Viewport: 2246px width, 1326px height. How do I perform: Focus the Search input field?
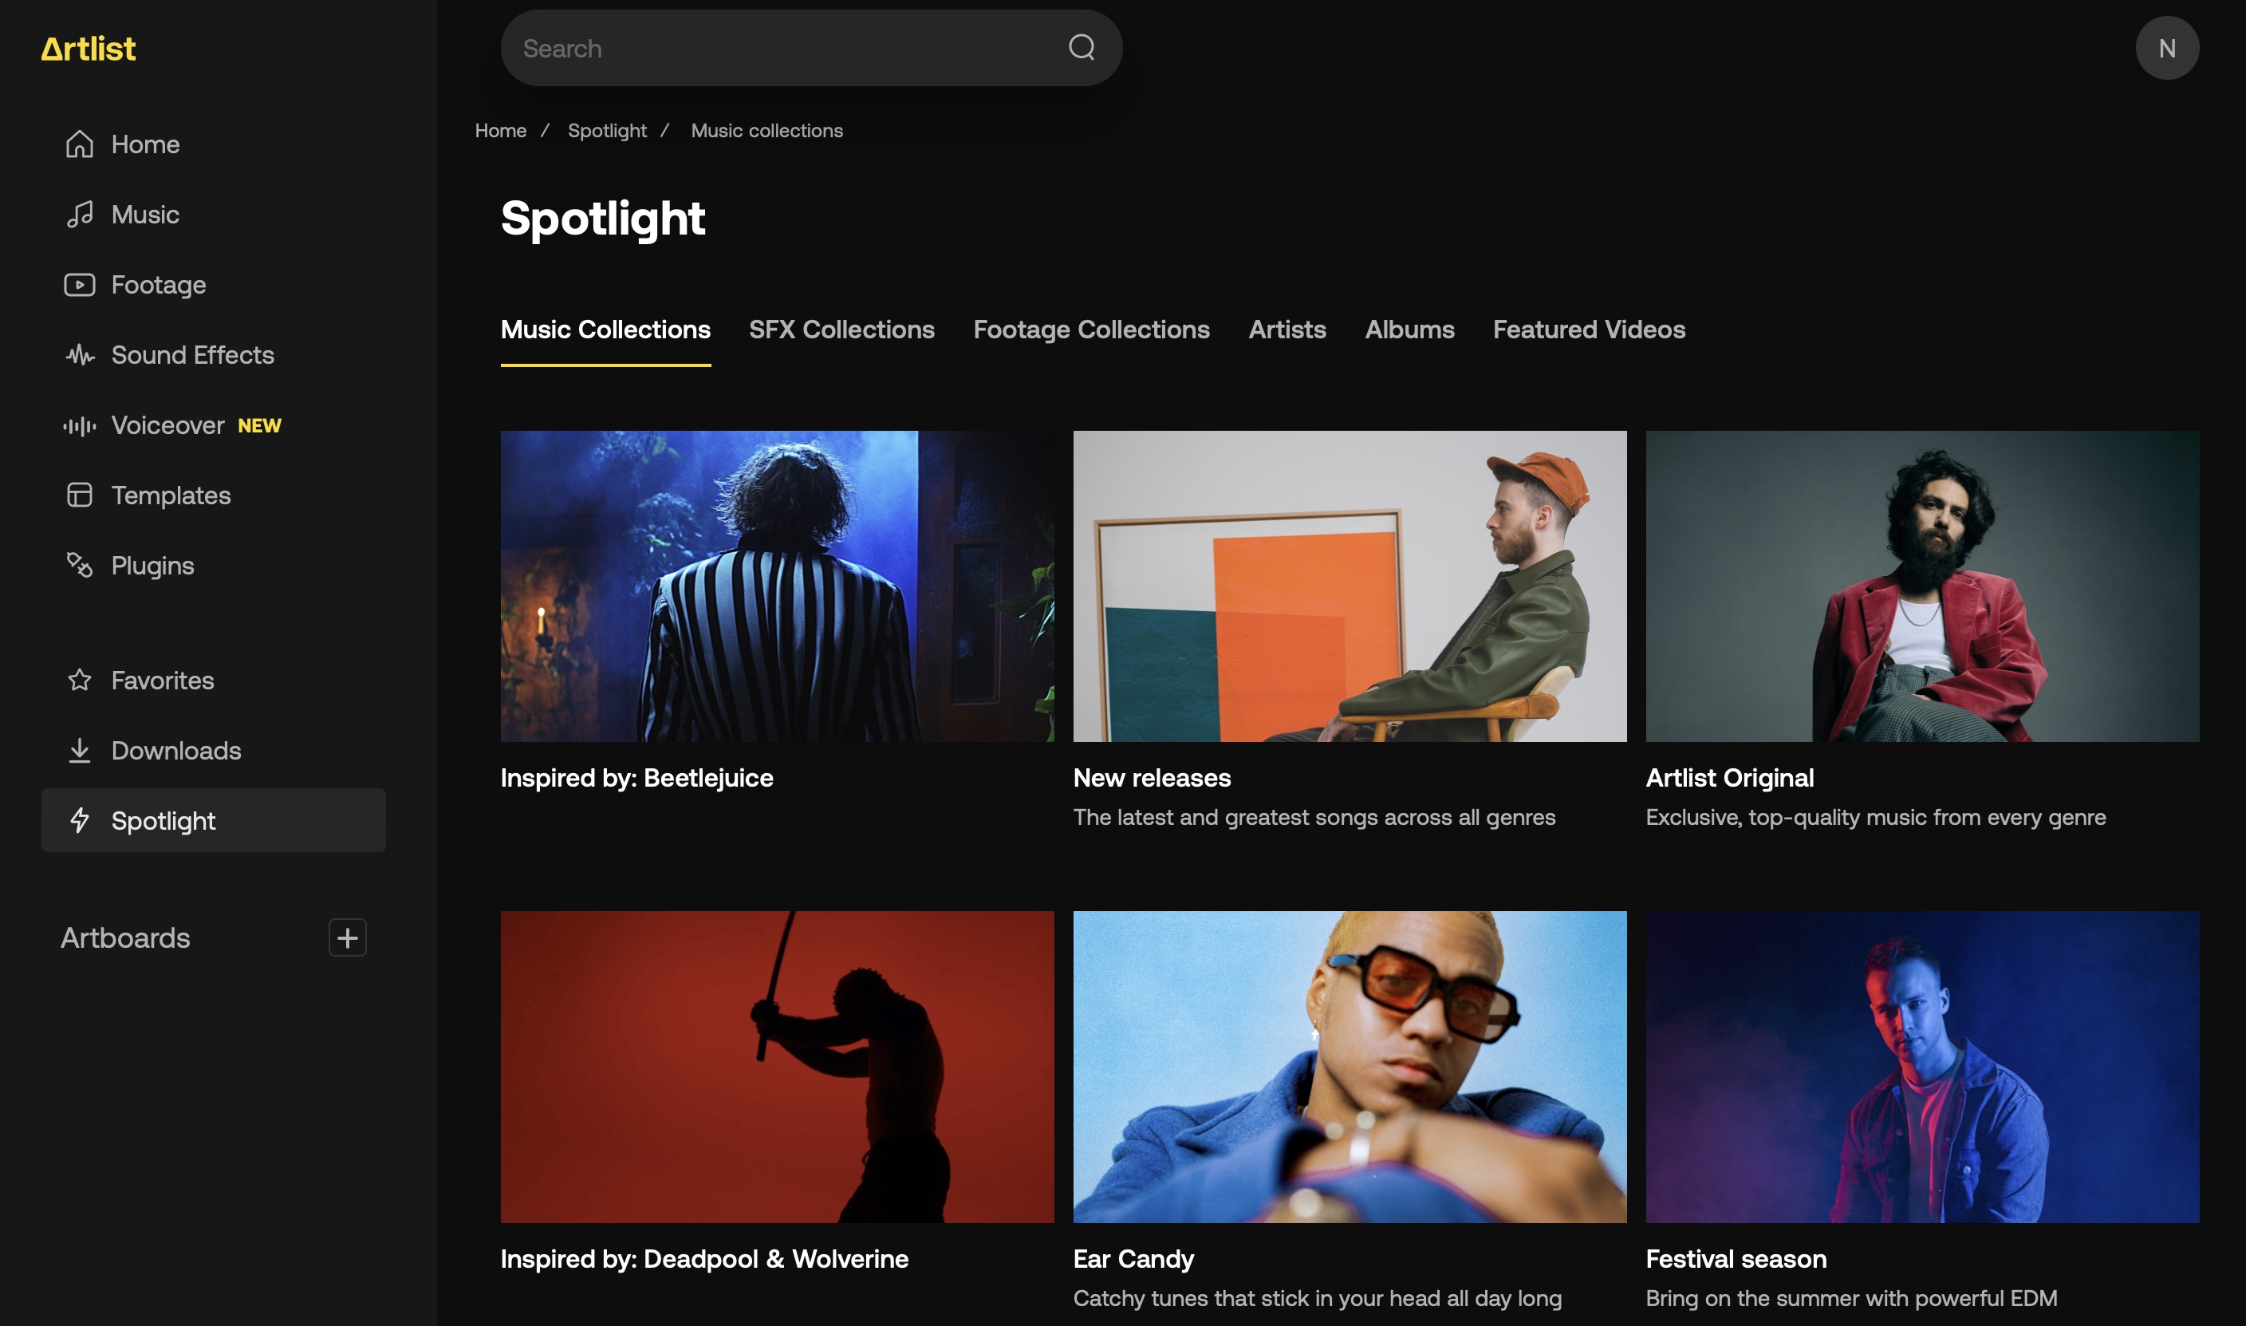pos(786,48)
